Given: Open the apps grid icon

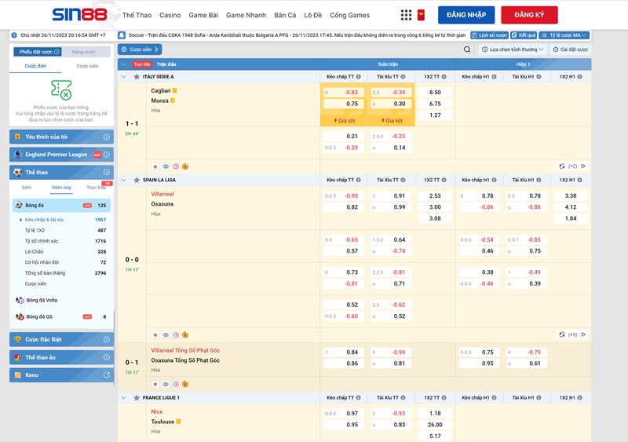Looking at the screenshot, I should pos(406,15).
